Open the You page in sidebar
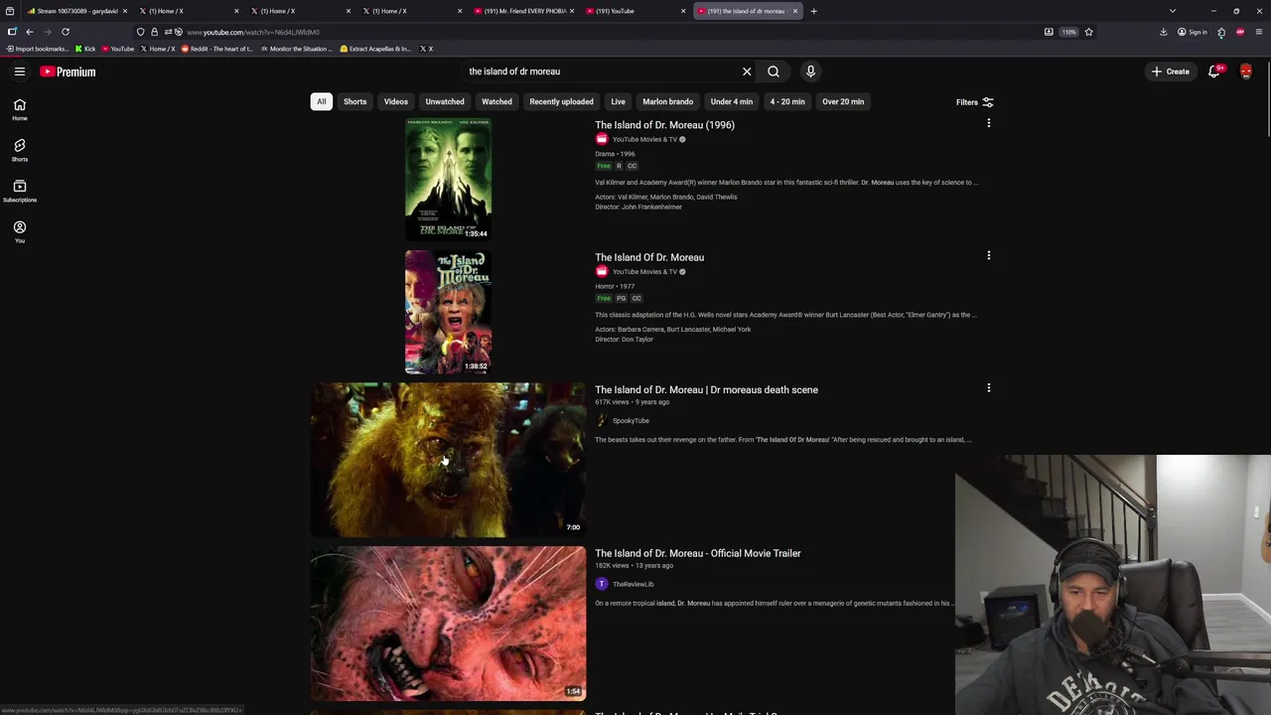 pyautogui.click(x=19, y=231)
